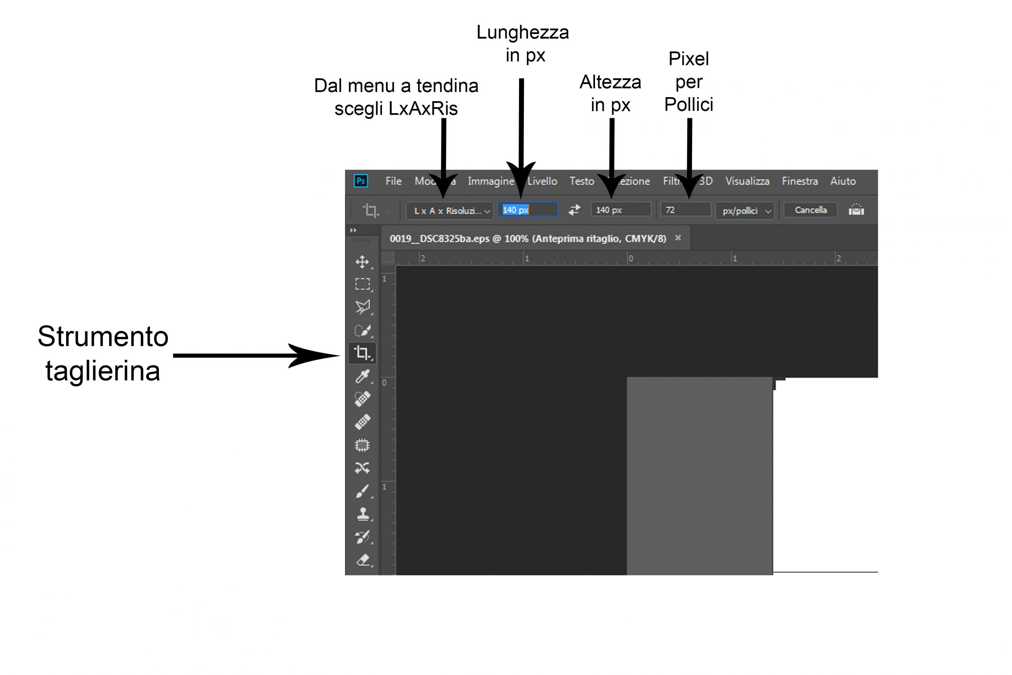
Task: Open the Visualizza menu
Action: pyautogui.click(x=748, y=181)
